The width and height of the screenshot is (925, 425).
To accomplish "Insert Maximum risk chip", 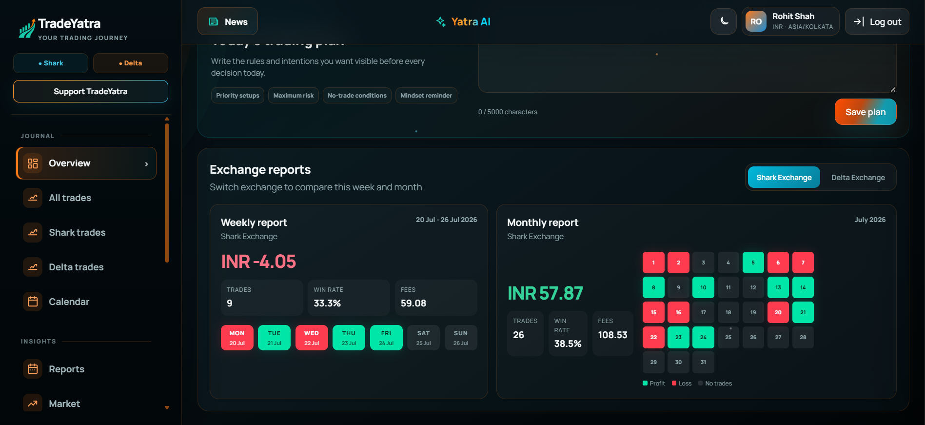I will tap(294, 95).
